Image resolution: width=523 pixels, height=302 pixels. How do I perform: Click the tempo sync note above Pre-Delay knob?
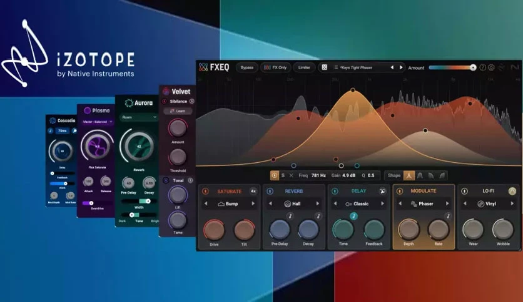coord(290,216)
